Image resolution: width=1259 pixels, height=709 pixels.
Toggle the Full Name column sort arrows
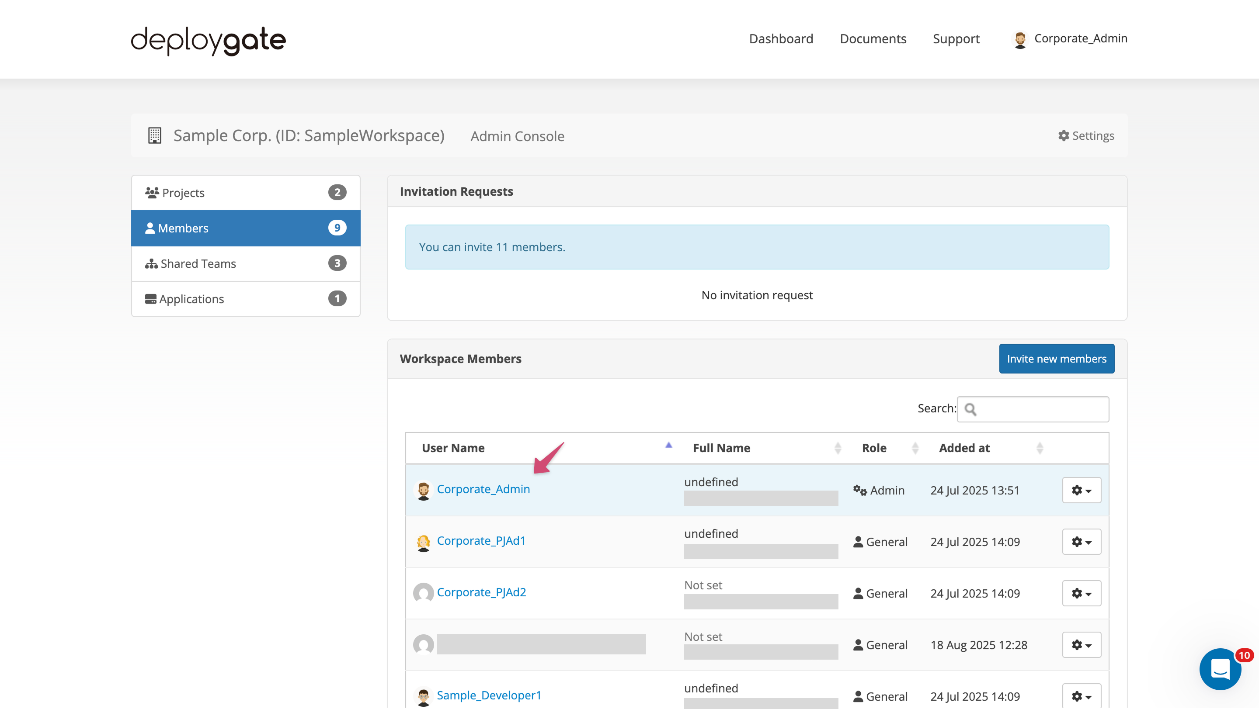(x=837, y=448)
